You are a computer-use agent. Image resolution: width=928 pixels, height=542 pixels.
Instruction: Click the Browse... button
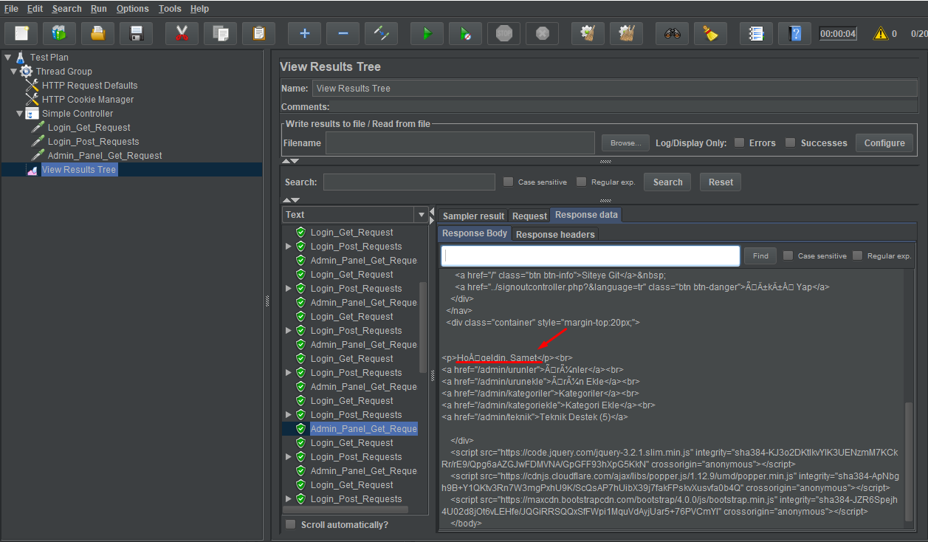click(625, 143)
